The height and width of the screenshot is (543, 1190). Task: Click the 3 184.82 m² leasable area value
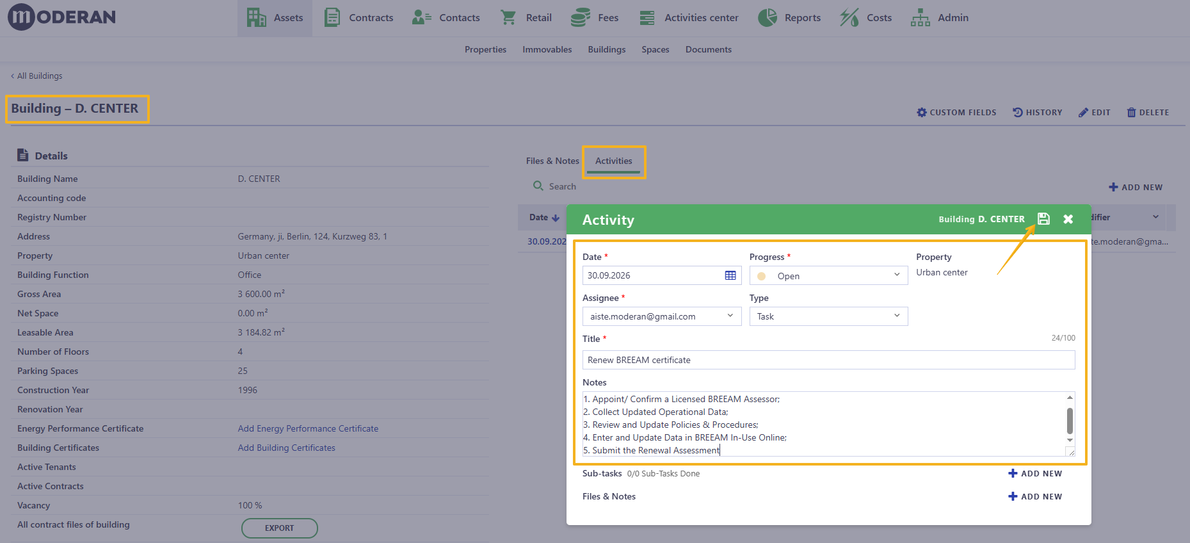tap(261, 332)
